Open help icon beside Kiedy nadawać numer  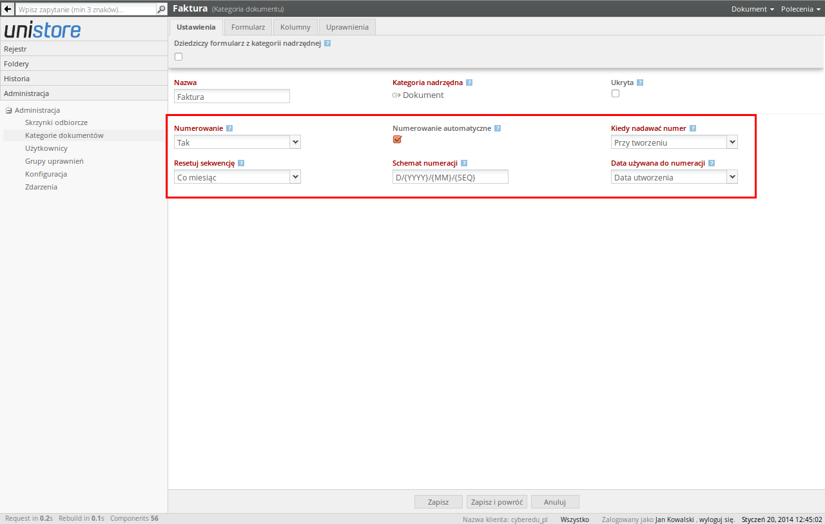[x=693, y=128]
